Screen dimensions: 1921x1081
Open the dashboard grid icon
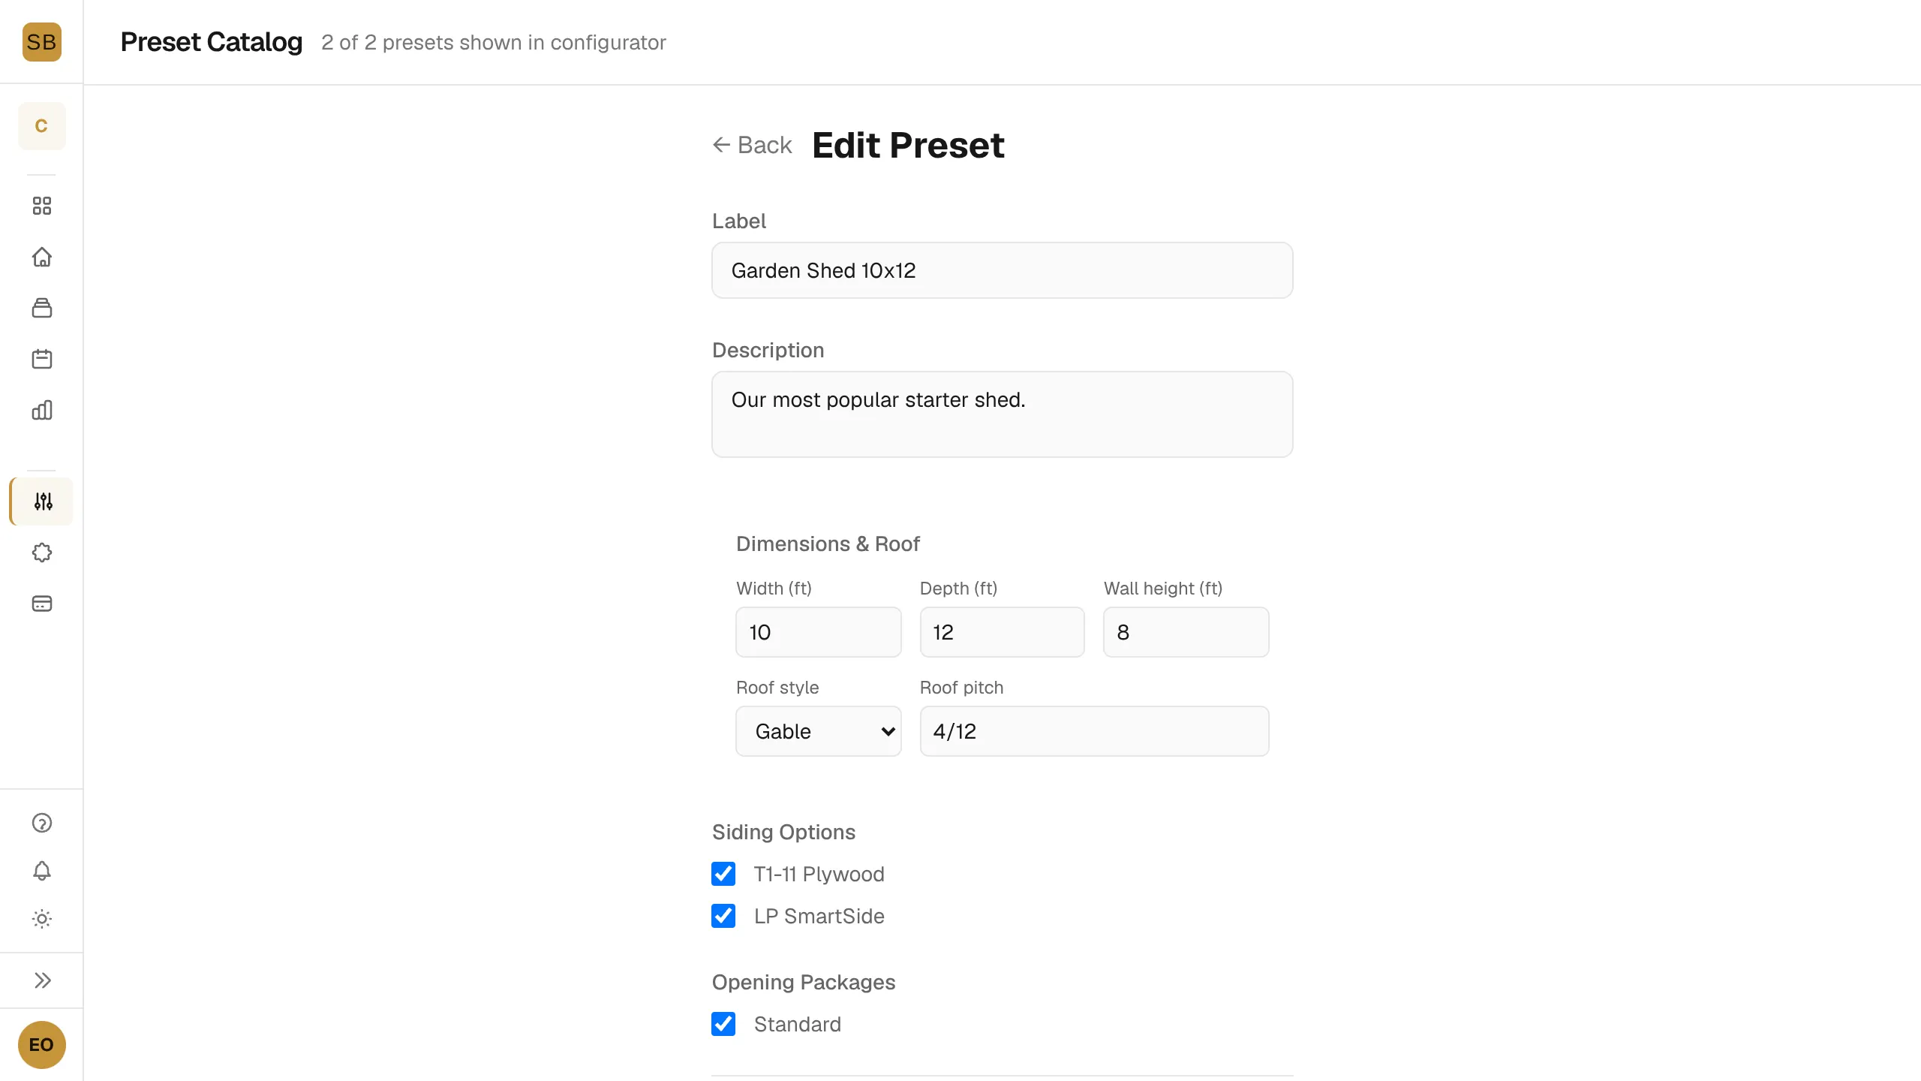click(41, 206)
